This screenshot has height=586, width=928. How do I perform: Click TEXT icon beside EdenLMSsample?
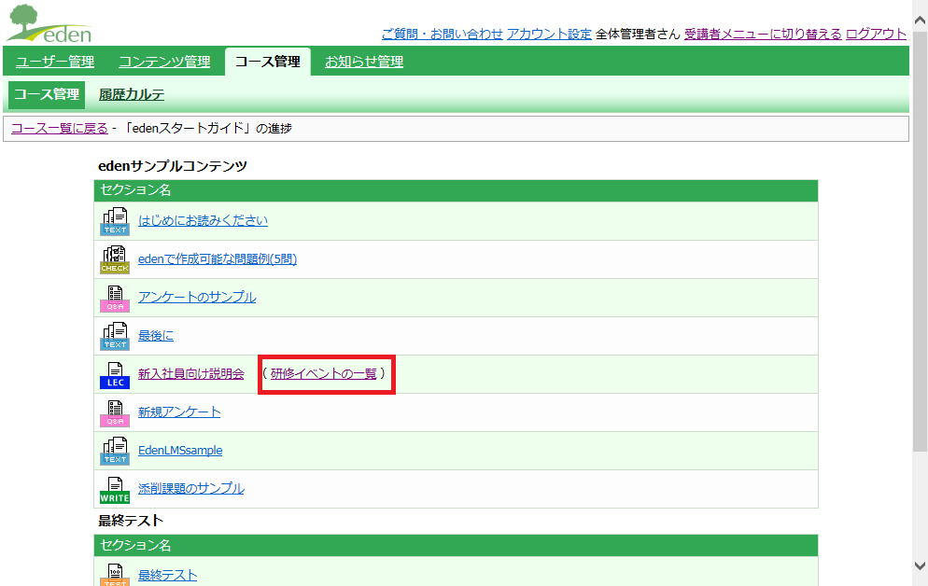[115, 452]
